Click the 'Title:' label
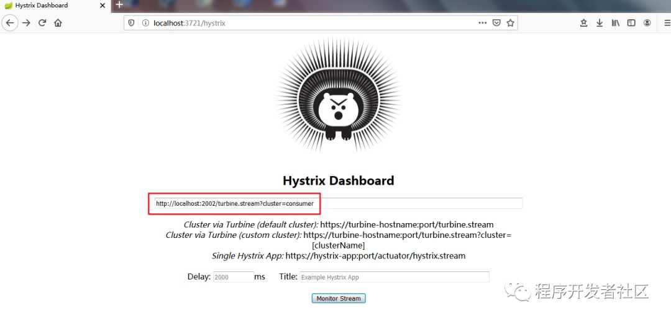 [x=288, y=276]
